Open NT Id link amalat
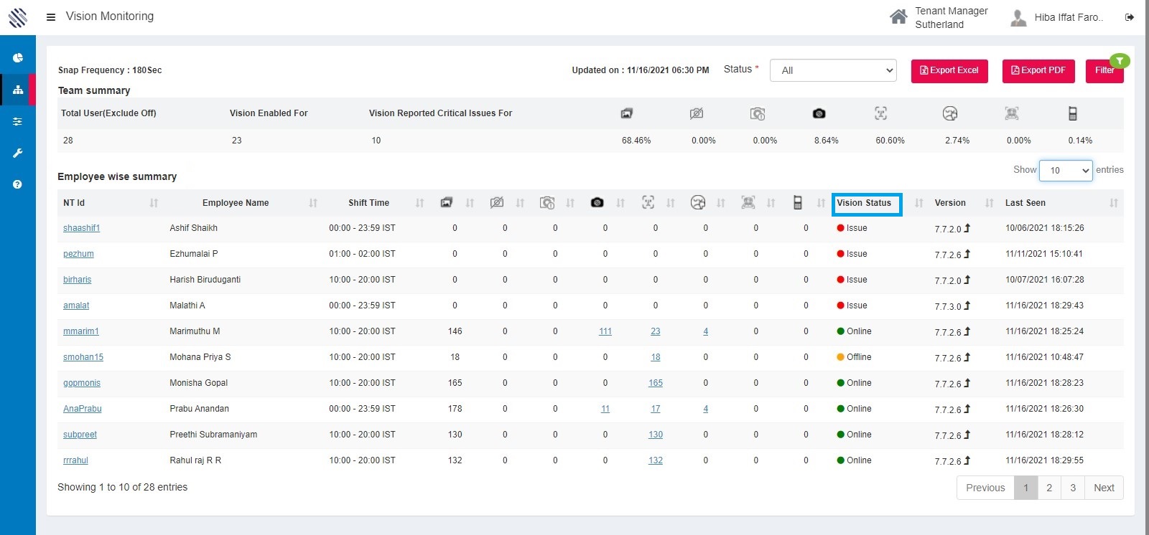Viewport: 1149px width, 535px height. [x=76, y=306]
